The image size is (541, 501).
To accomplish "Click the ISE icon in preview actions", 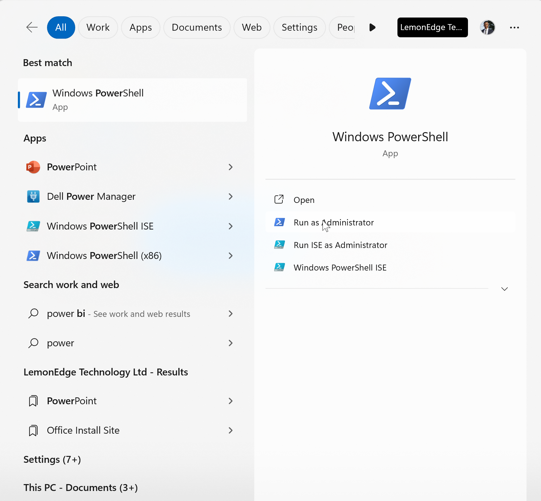I will coord(279,267).
